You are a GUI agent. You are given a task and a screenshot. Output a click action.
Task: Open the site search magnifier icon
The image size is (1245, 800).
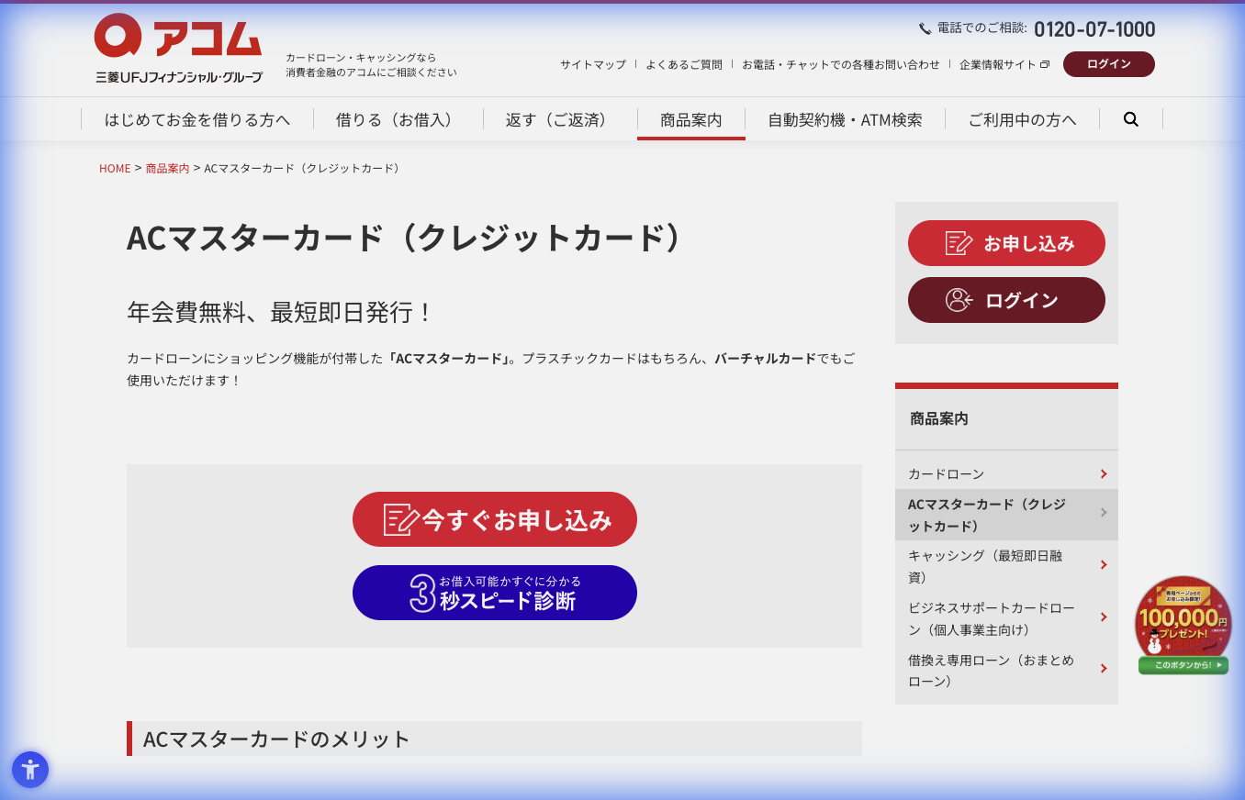click(1130, 119)
